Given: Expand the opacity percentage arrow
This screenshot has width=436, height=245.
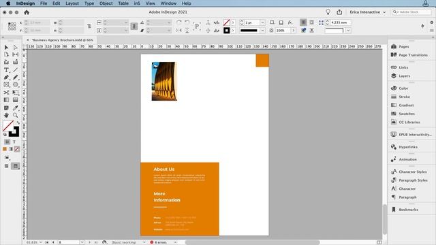Looking at the screenshot, I should coord(294,30).
